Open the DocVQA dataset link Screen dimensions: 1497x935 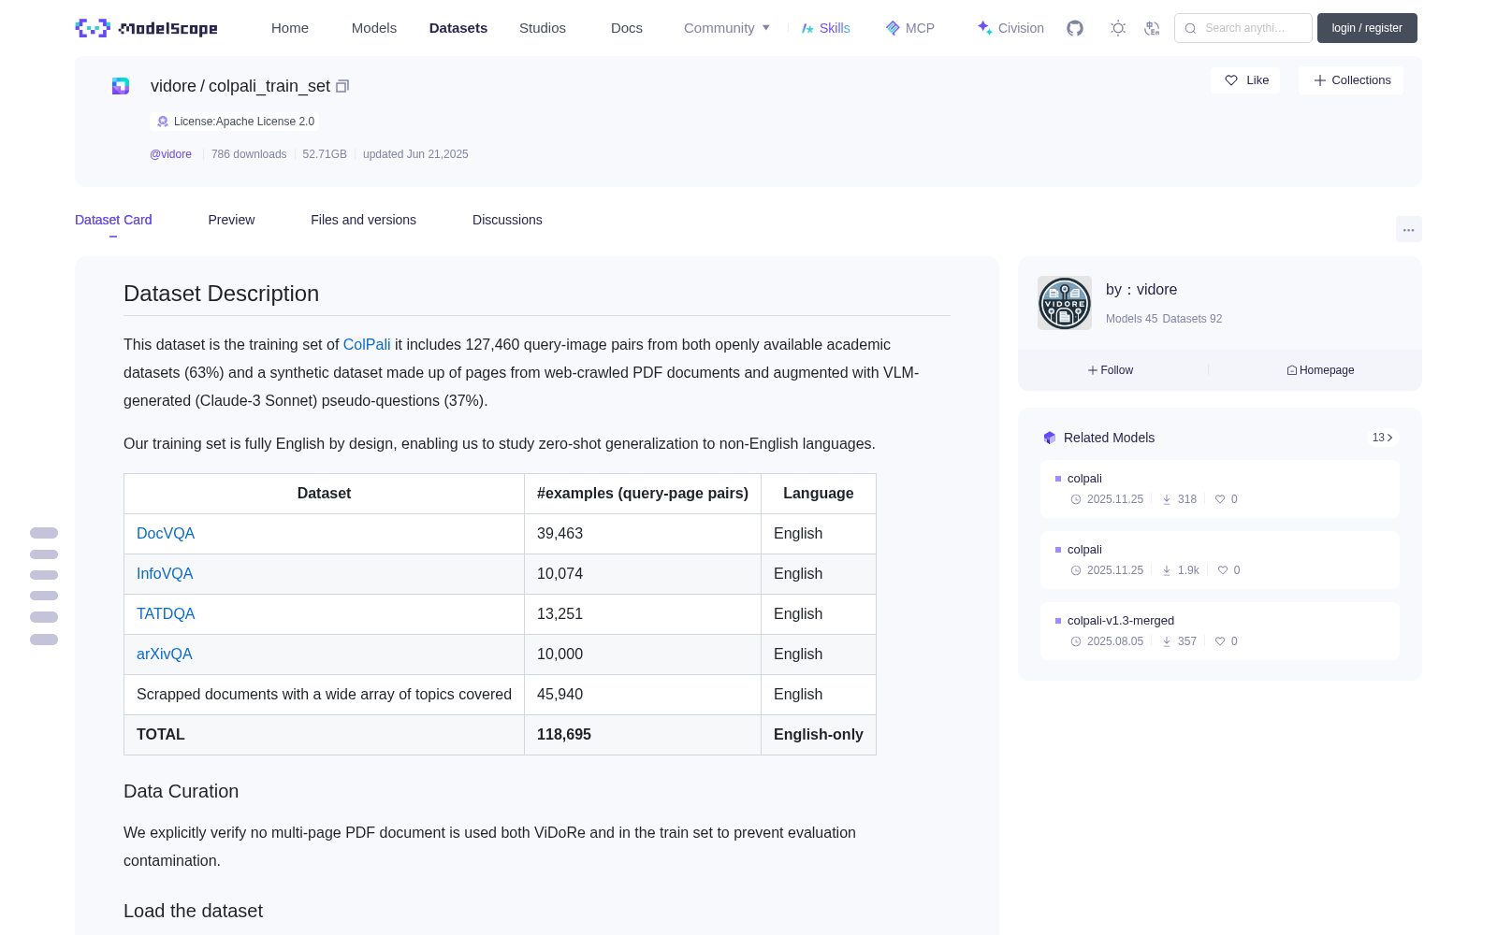click(x=166, y=534)
